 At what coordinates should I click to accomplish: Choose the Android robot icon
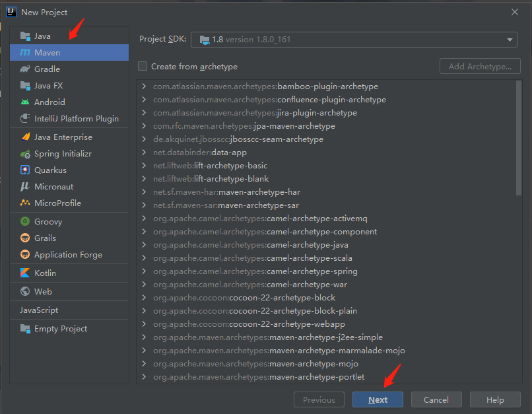pos(25,102)
